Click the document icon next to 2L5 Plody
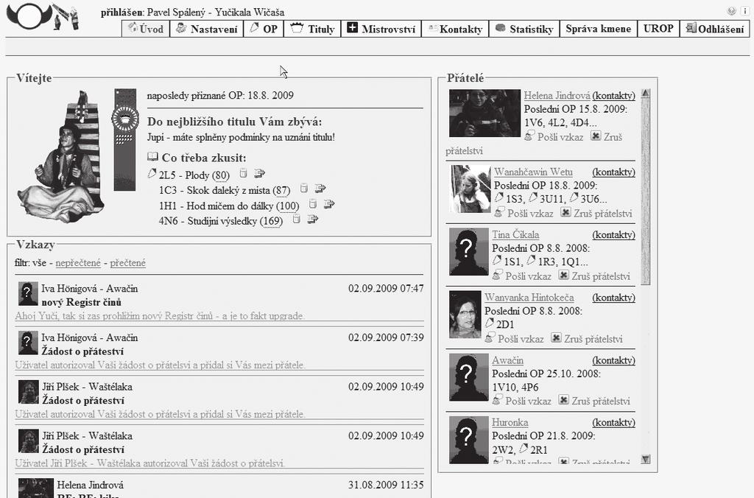This screenshot has height=498, width=754. tap(244, 172)
